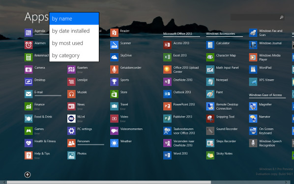294x184 pixels.
Task: Click the Windows Accessories group header
Action: (x=220, y=34)
